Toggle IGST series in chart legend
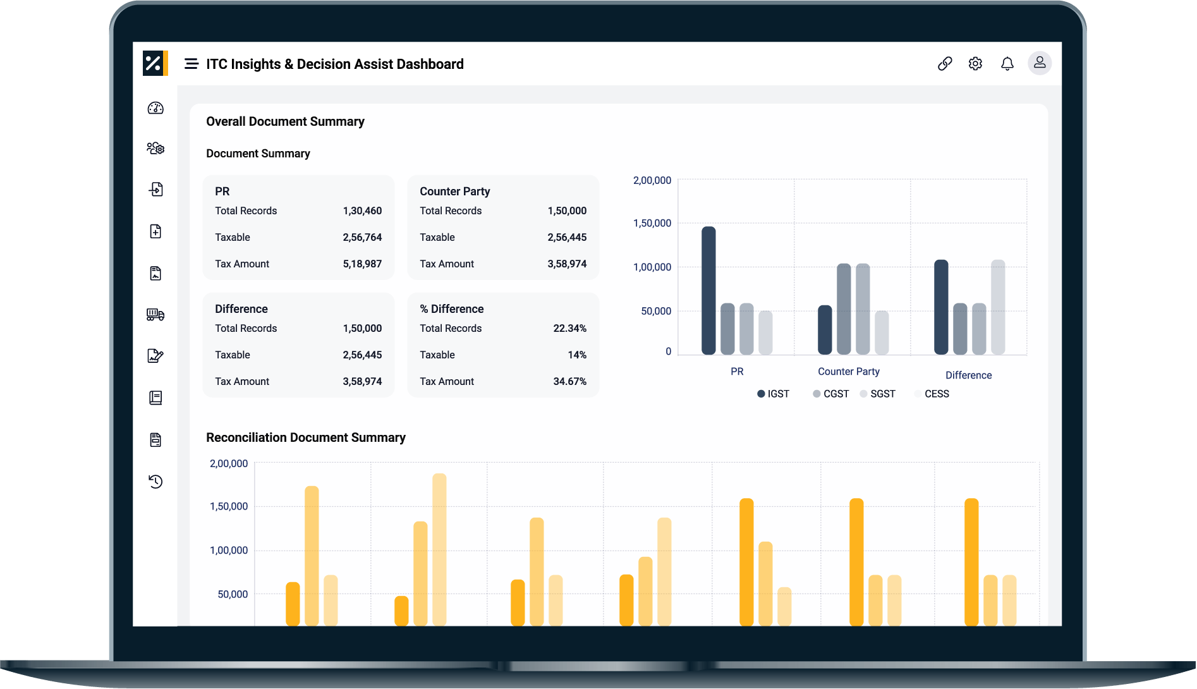 773,394
